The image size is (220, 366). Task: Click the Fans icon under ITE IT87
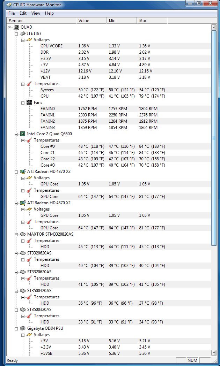pyautogui.click(x=29, y=102)
